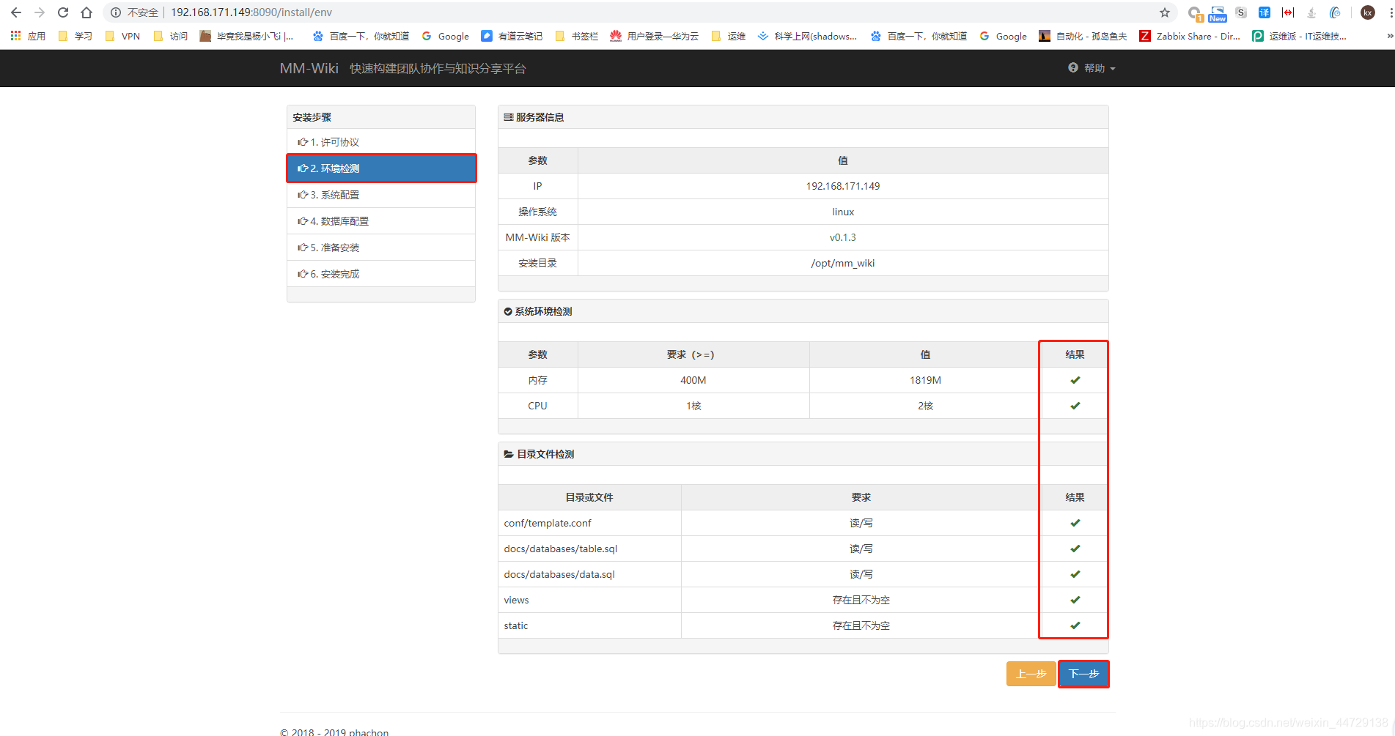The image size is (1395, 736).
Task: Click the operating system value linux
Action: click(x=843, y=212)
